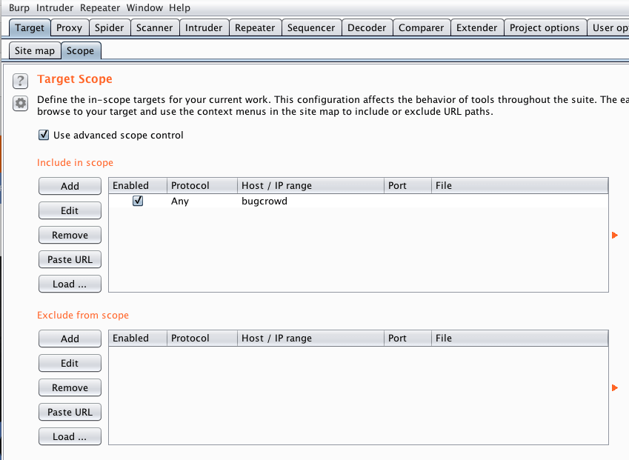Click Remove under Include in scope
This screenshot has width=629, height=460.
pyautogui.click(x=70, y=235)
